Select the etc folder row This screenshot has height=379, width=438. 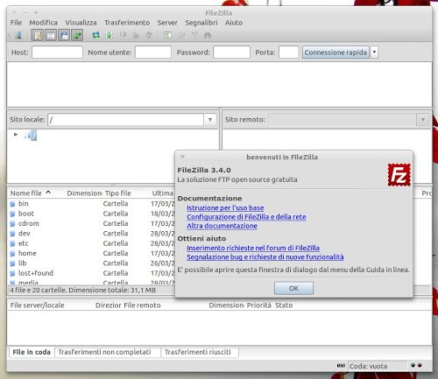coord(91,243)
